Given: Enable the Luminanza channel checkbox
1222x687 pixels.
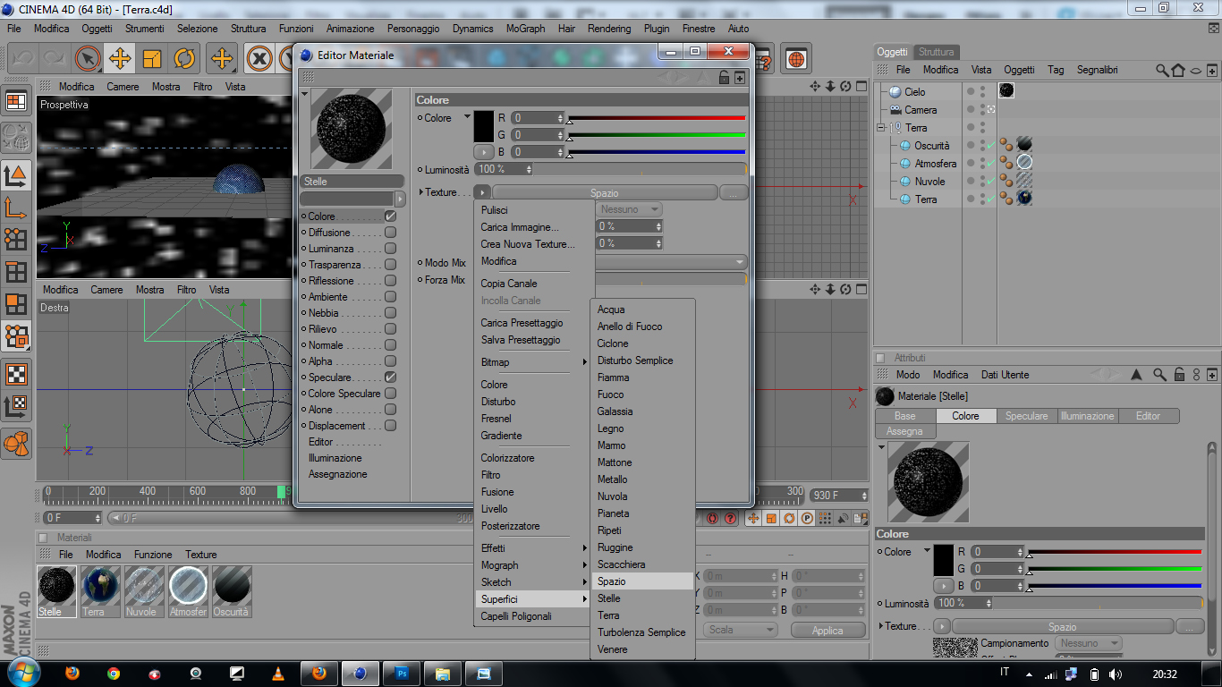Looking at the screenshot, I should click(x=390, y=249).
